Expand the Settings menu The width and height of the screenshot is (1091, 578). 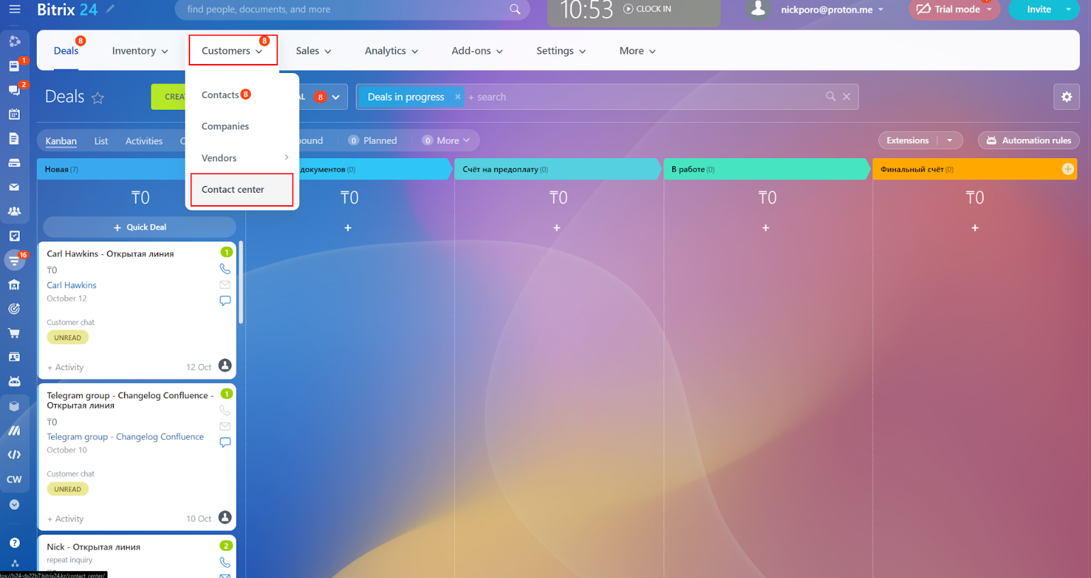(x=561, y=51)
